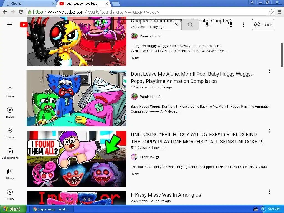This screenshot has width=284, height=213.
Task: Open the header settings three-dot menu
Action: (244, 25)
